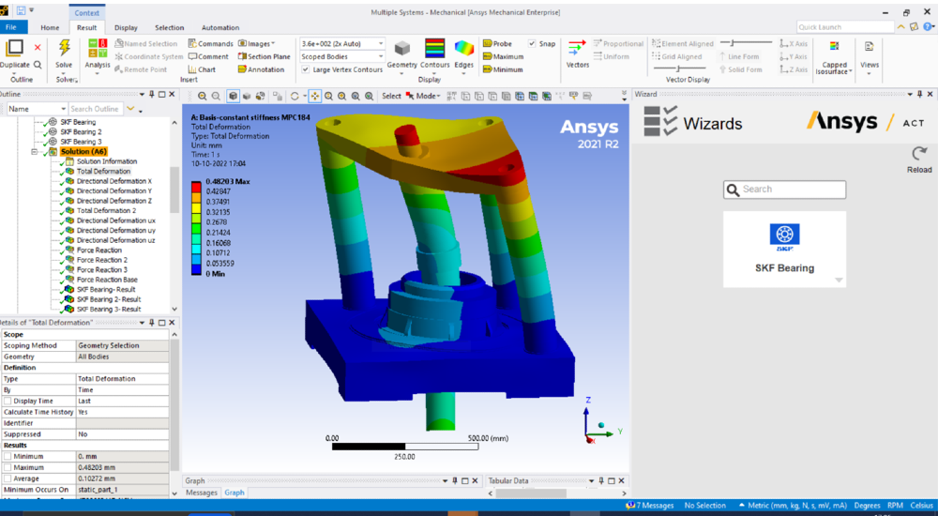Insert Commands object
The width and height of the screenshot is (938, 516).
[x=210, y=44]
